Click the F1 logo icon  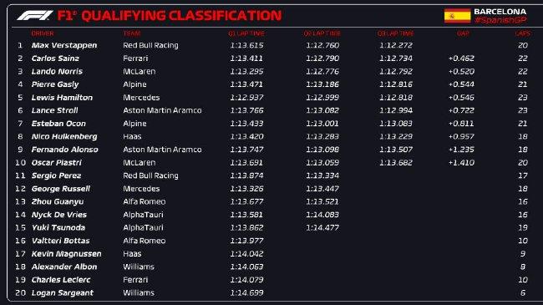point(35,16)
